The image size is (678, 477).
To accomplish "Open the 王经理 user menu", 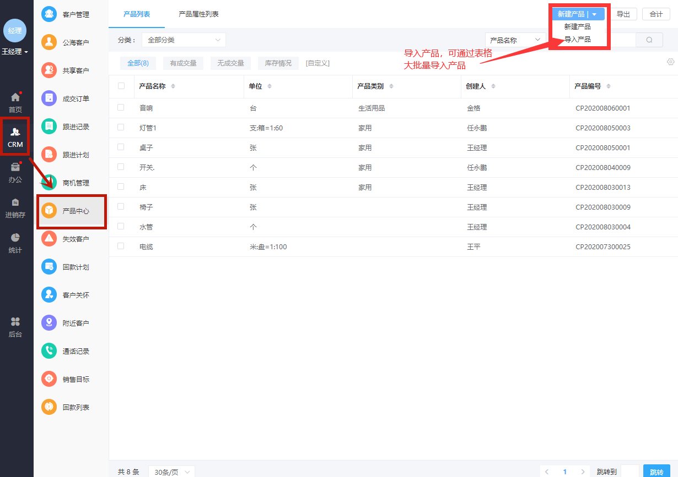I will 15,52.
